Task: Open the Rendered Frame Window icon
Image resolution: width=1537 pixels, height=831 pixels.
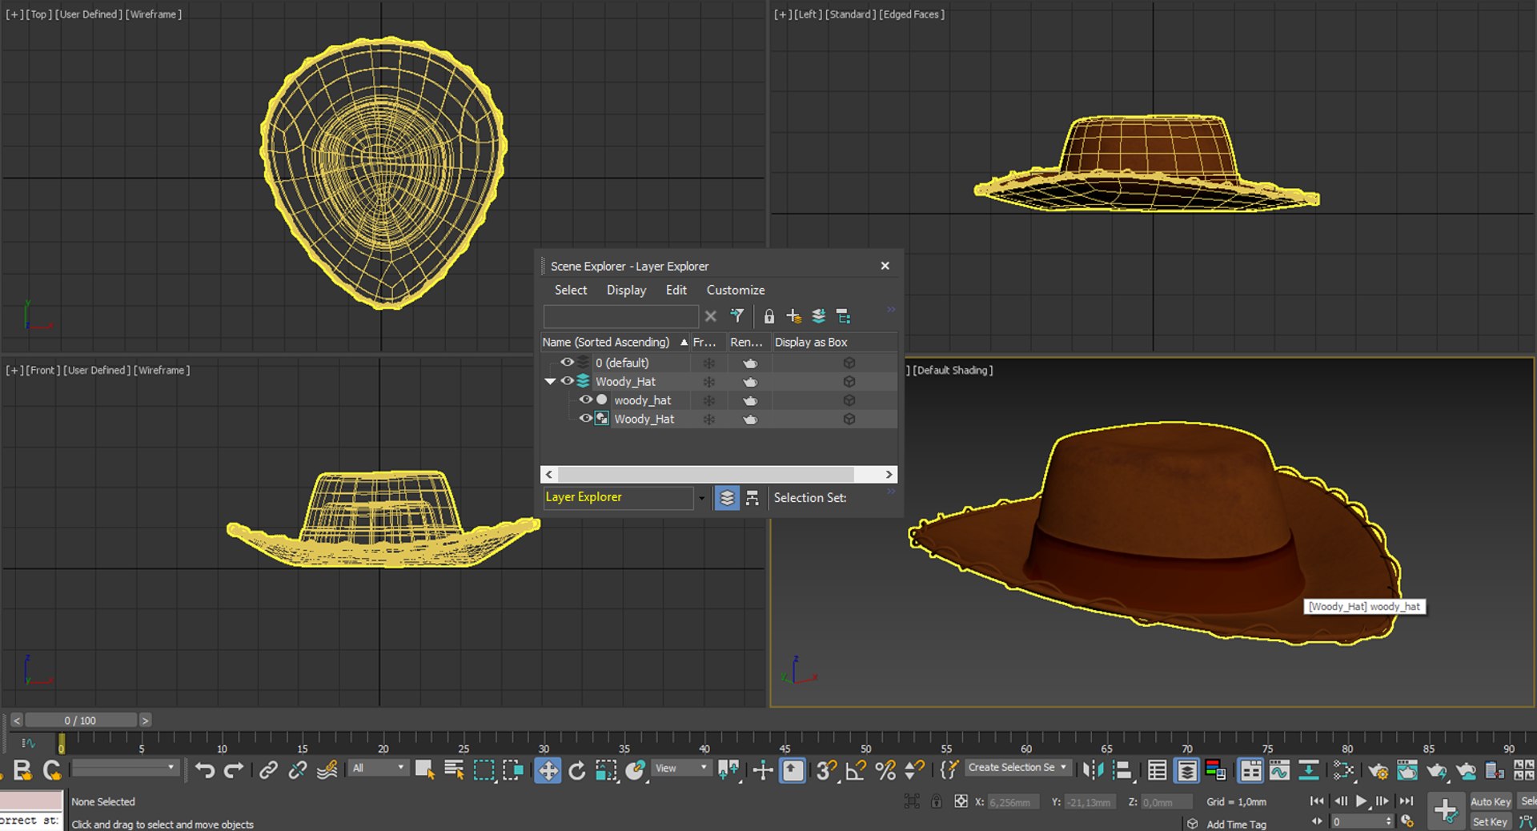Action: click(1407, 770)
